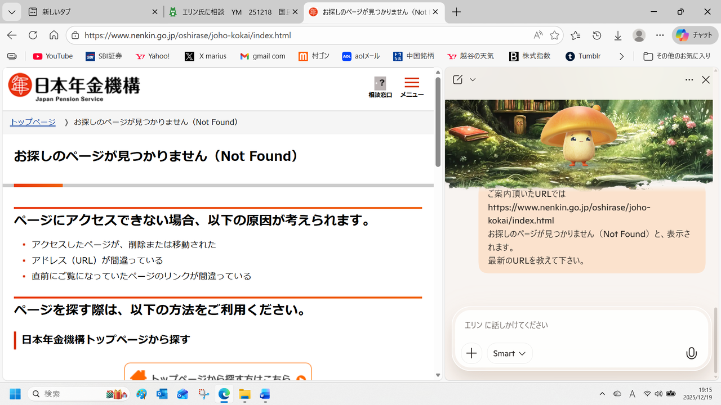The width and height of the screenshot is (721, 405).
Task: Open the browser home page icon
Action: [x=54, y=35]
